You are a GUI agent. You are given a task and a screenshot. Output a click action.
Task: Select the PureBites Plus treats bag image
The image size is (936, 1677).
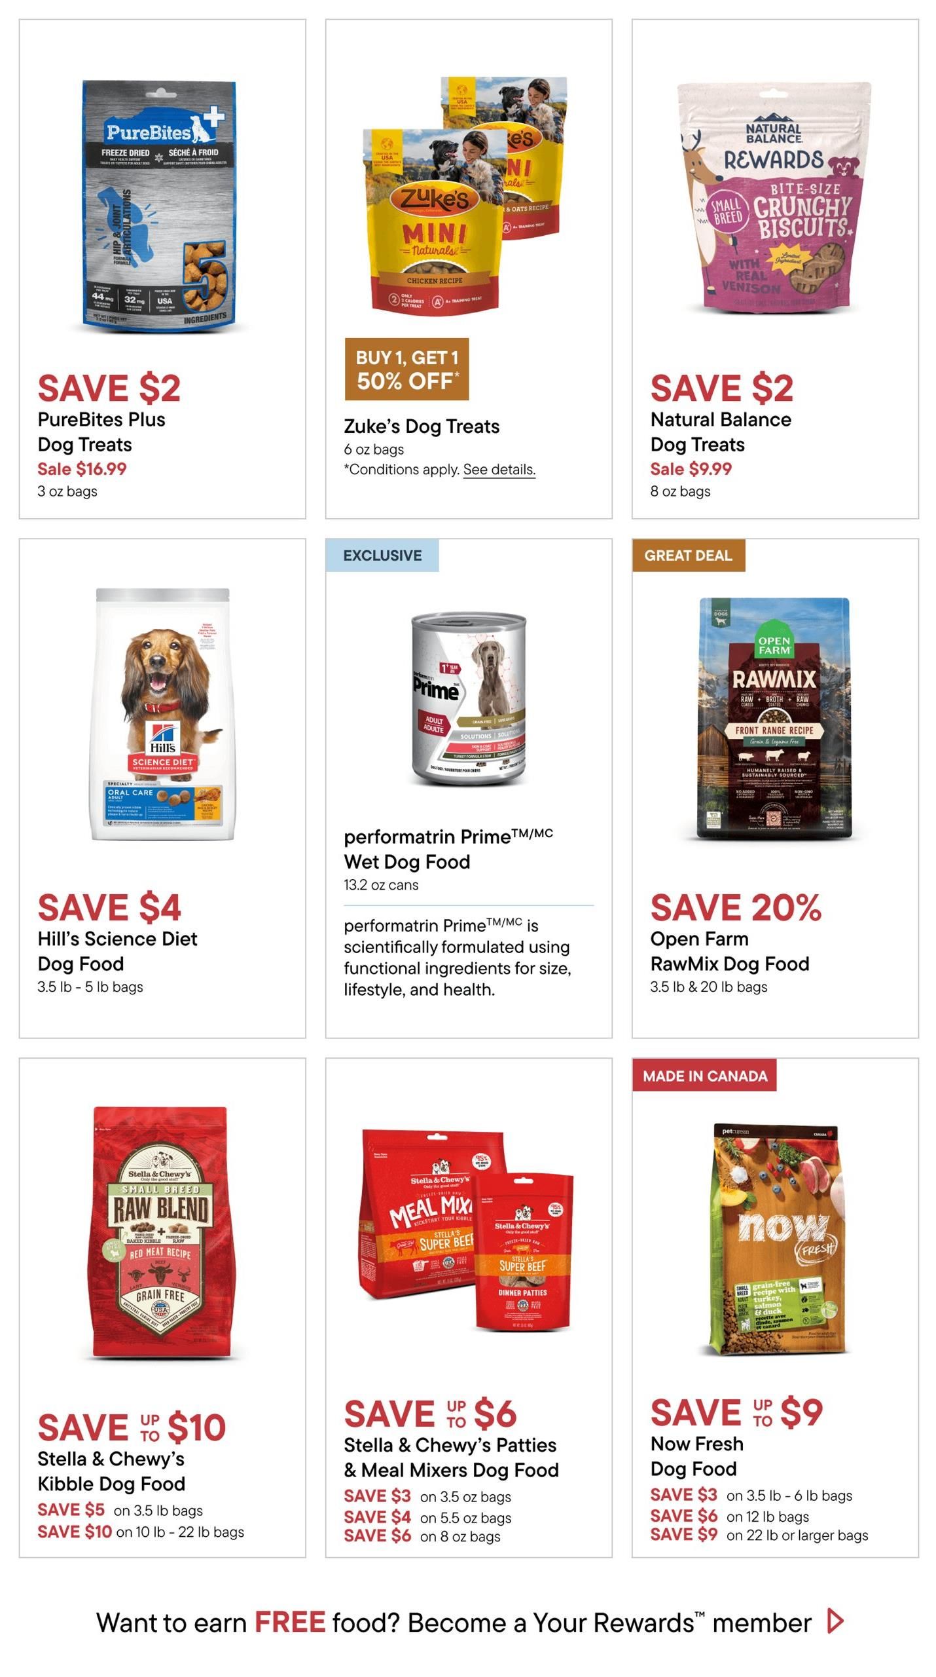pos(160,206)
